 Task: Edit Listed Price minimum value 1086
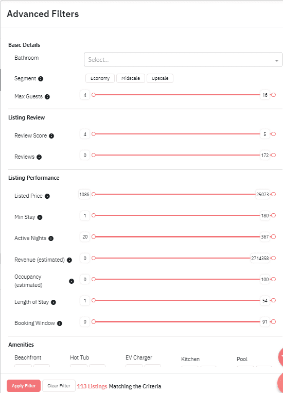[x=84, y=195]
